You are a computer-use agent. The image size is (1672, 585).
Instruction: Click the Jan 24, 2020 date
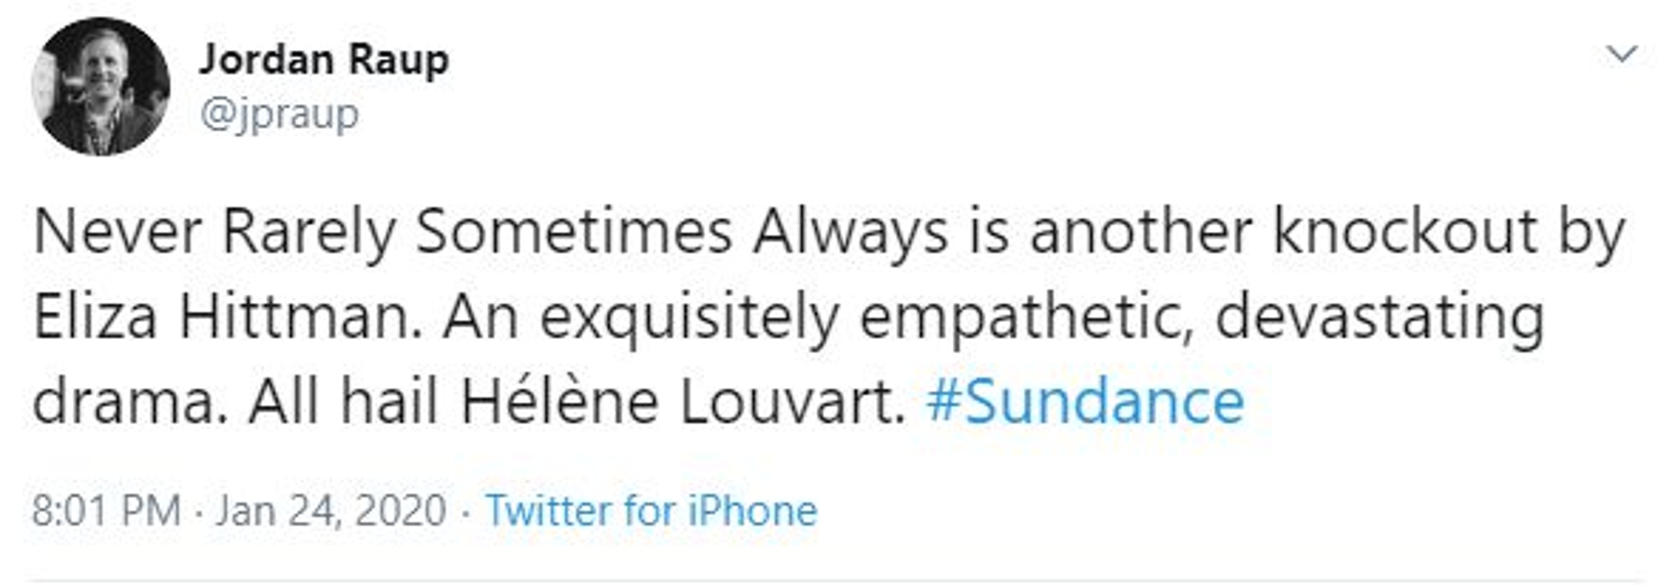click(x=331, y=511)
